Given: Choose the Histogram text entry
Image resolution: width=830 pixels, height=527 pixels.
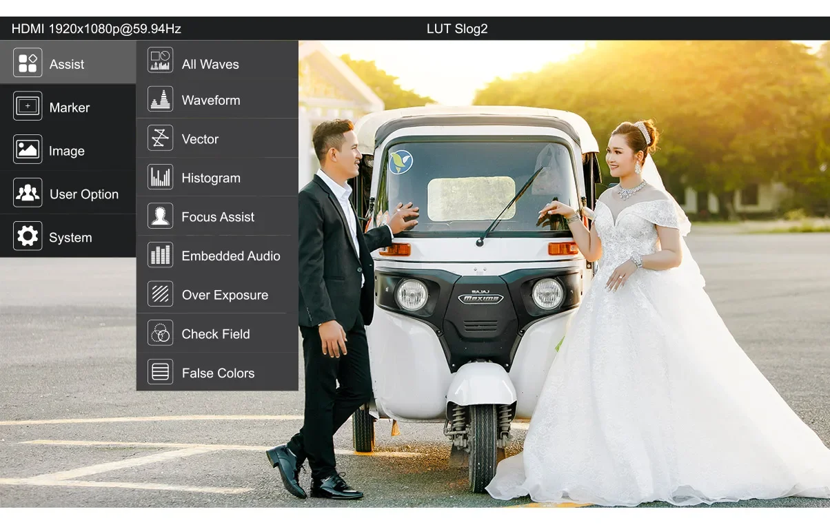Looking at the screenshot, I should coord(211,178).
